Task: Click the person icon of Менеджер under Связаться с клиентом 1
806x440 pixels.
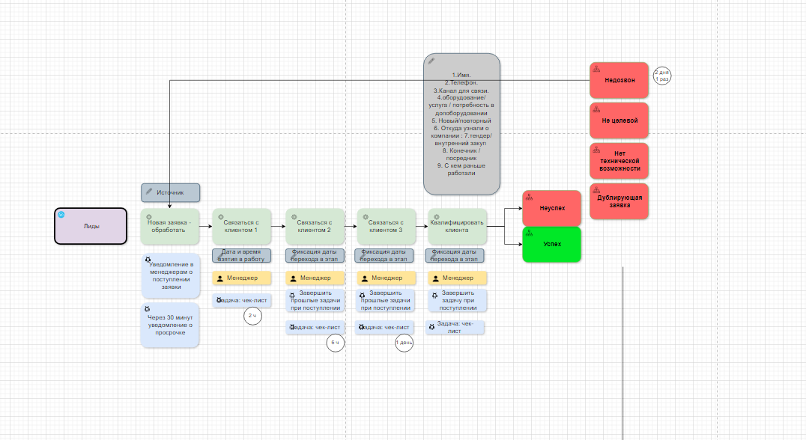Action: click(x=220, y=278)
